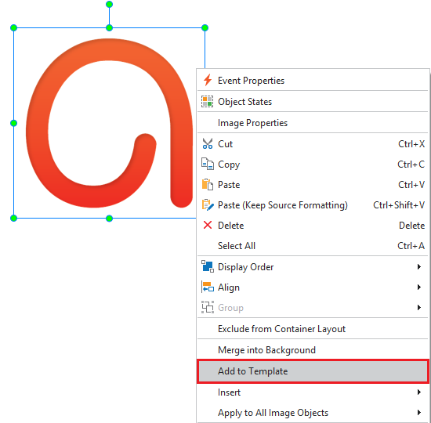Select the Cut menu entry

coord(313,144)
